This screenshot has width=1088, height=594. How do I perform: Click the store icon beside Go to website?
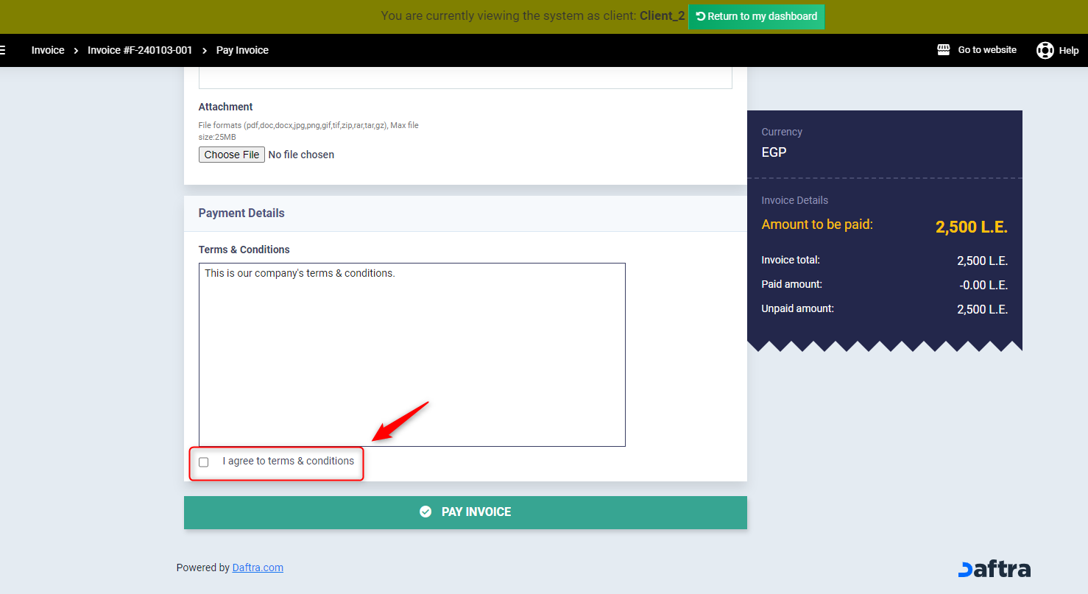point(943,50)
